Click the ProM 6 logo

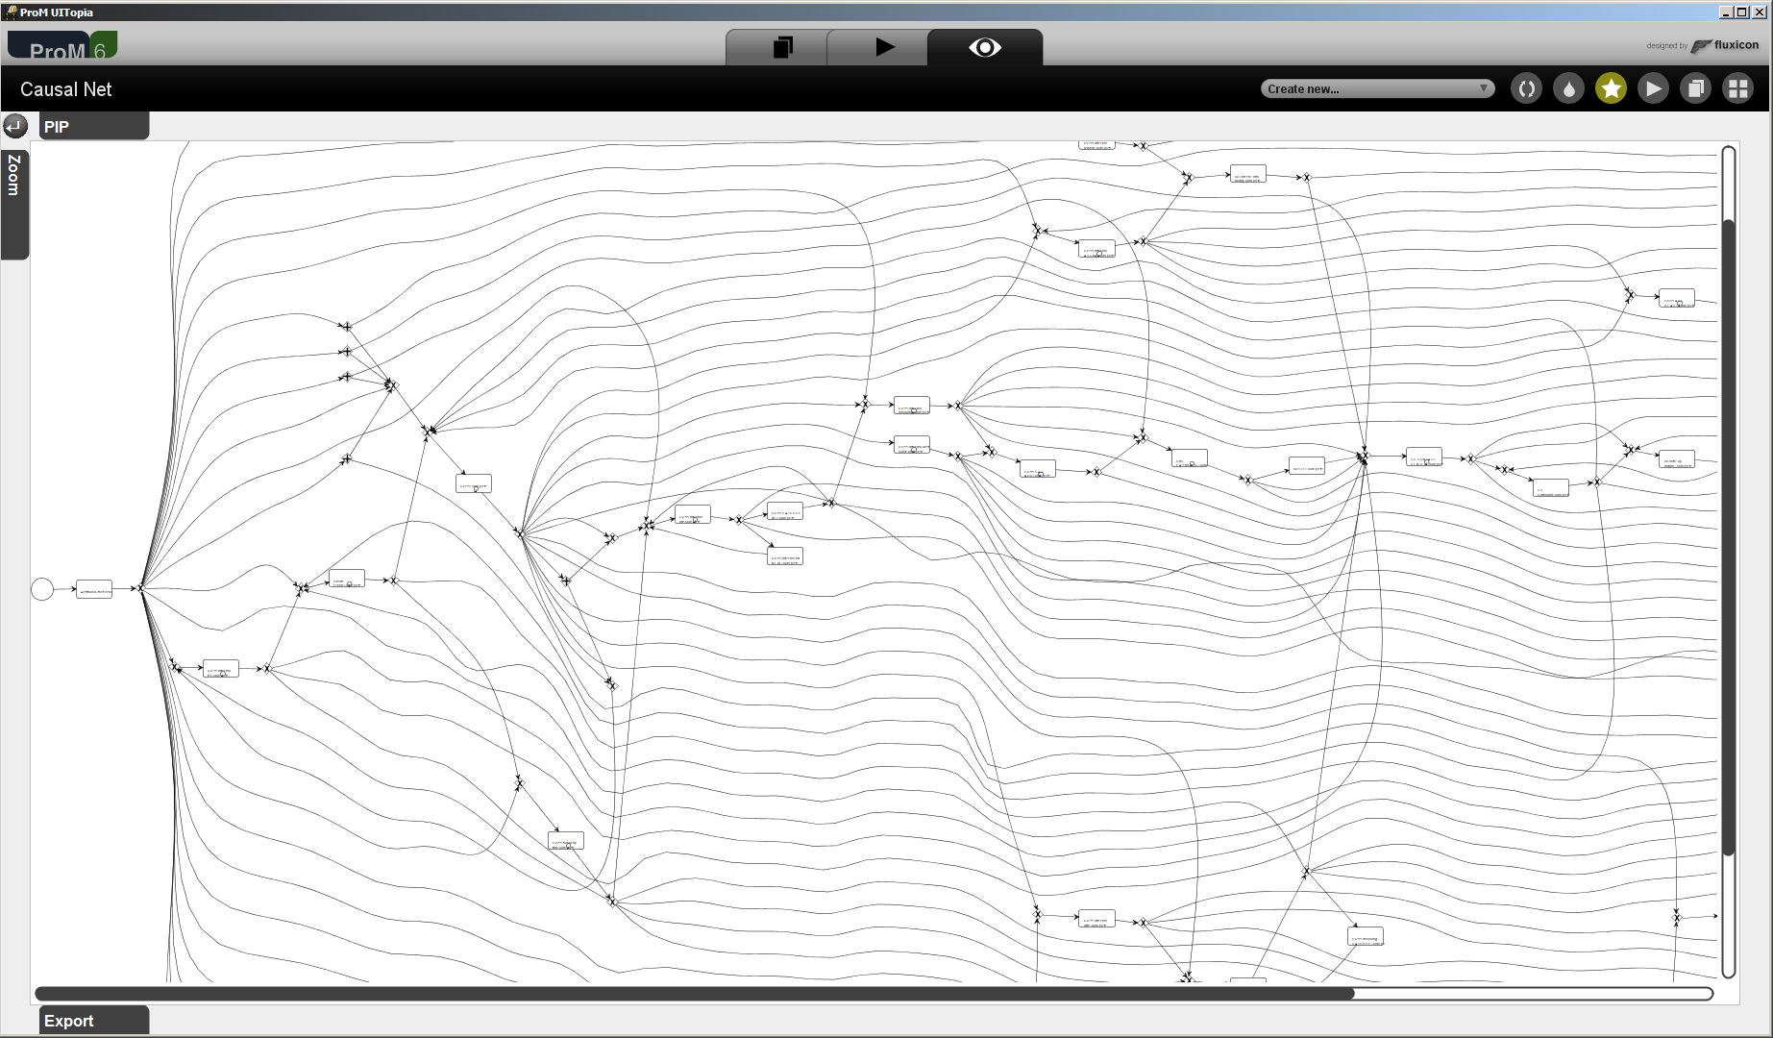pyautogui.click(x=62, y=46)
